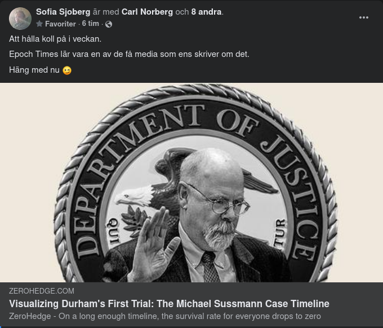Click the 'Favoriter' label
The width and height of the screenshot is (383, 328).
click(x=61, y=24)
